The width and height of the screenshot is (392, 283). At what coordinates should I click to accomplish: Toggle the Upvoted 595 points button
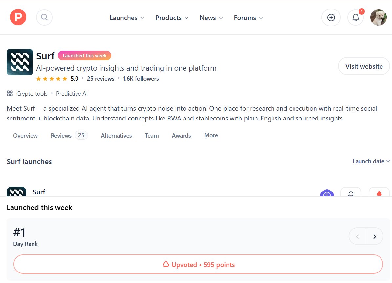click(198, 264)
